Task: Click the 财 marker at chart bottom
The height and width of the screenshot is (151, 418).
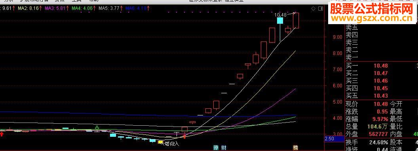Action: coord(224,147)
